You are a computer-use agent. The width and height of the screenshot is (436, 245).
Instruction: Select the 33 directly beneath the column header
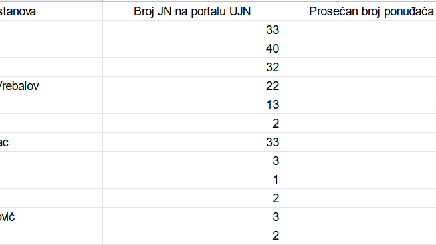[x=192, y=30]
